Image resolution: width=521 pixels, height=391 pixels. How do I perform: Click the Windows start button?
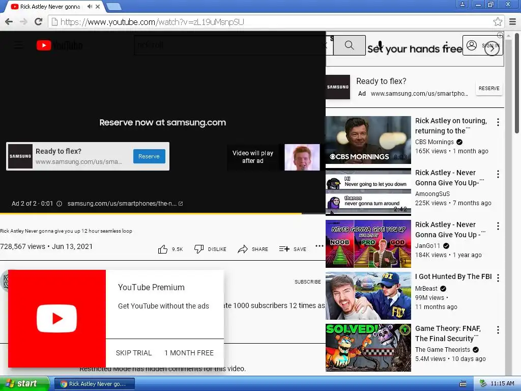click(x=24, y=384)
